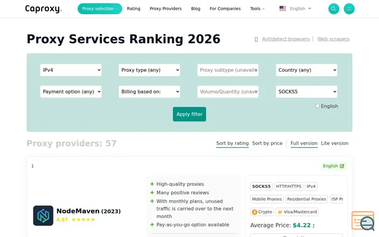Switch to Lite version view

(x=334, y=143)
